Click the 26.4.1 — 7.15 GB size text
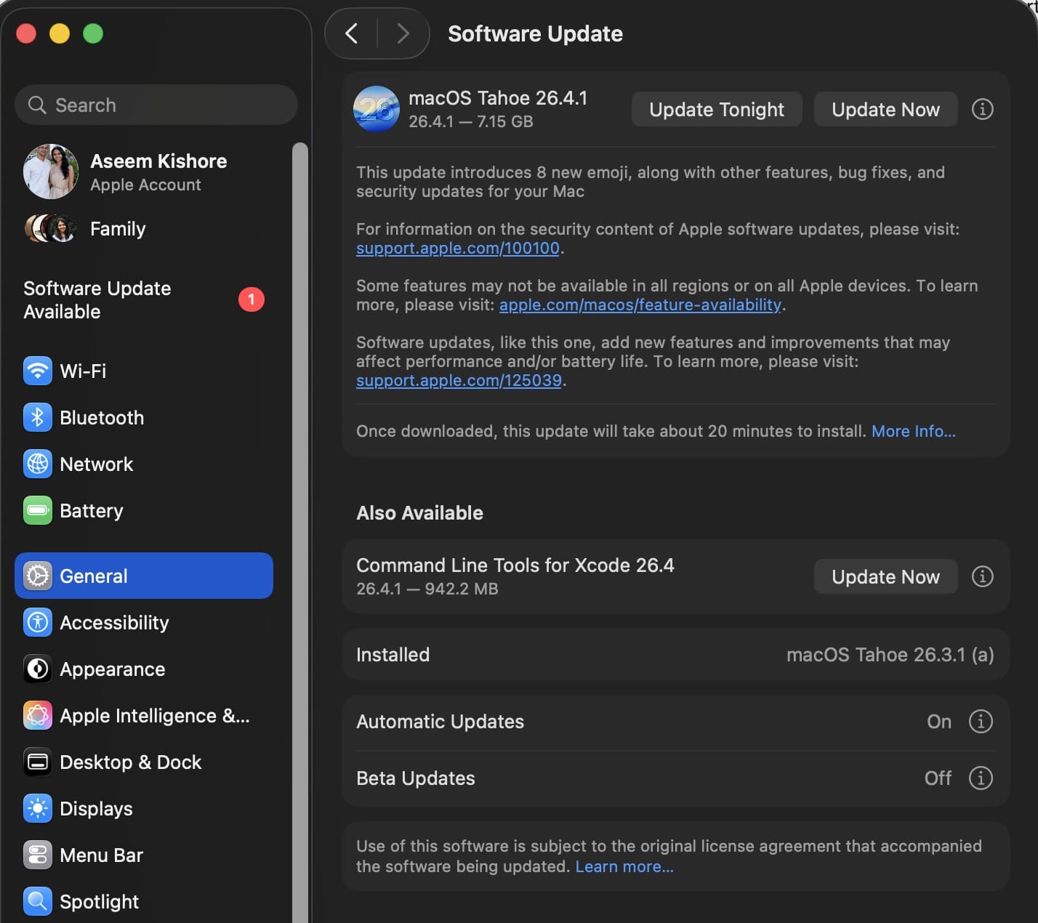1038x923 pixels. coord(471,121)
